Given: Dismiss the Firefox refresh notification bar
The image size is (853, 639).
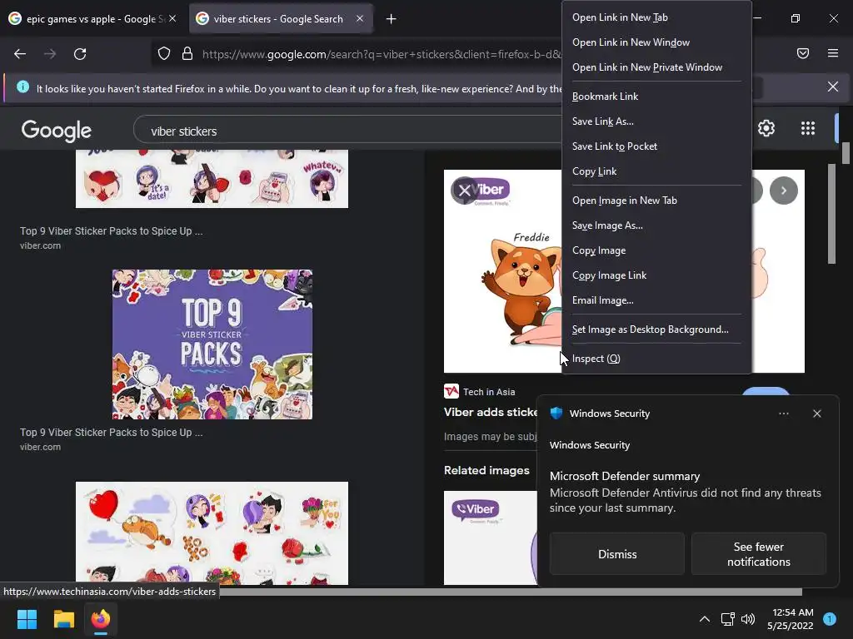Looking at the screenshot, I should [832, 87].
